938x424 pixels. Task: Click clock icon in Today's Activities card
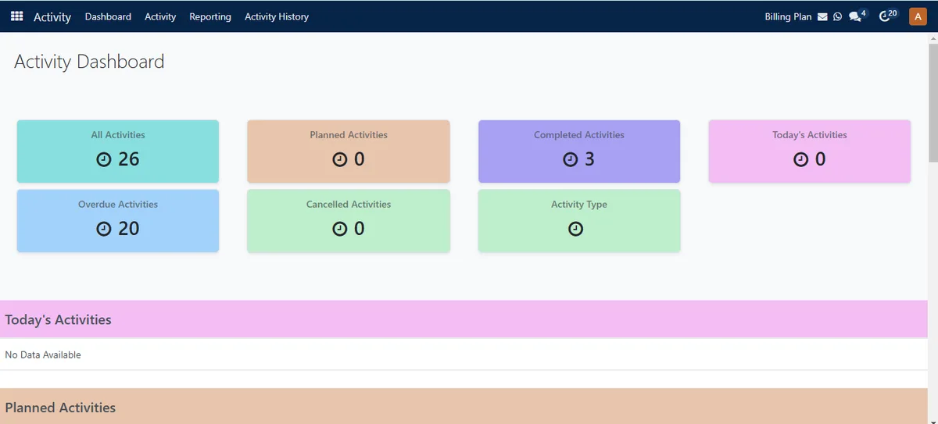[x=800, y=159]
